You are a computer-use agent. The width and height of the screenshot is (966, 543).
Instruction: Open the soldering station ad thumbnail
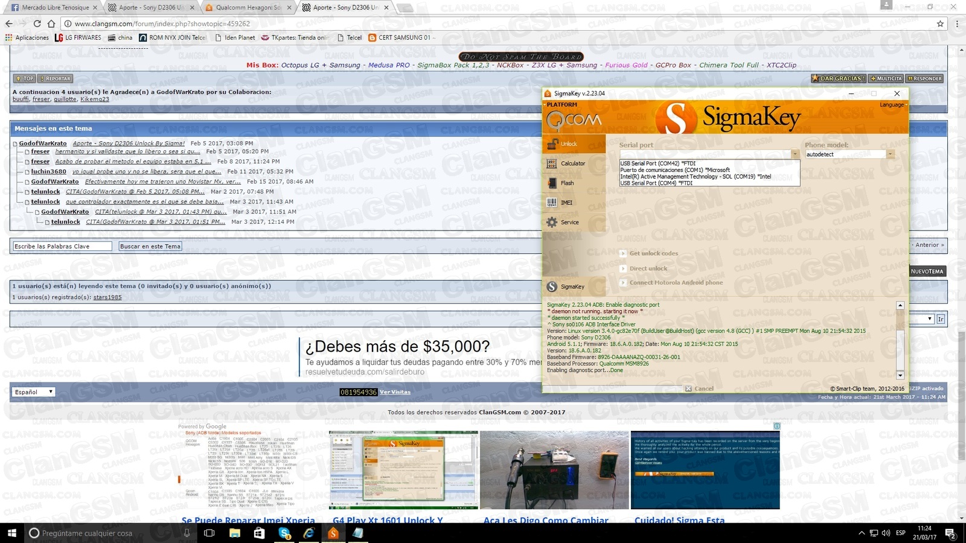(554, 470)
